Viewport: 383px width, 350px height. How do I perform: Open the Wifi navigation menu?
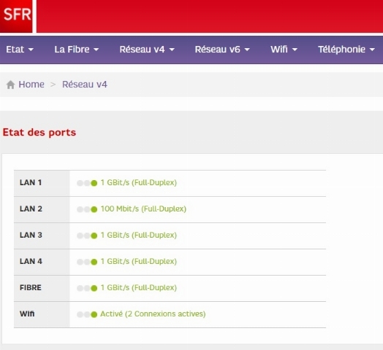tap(284, 50)
